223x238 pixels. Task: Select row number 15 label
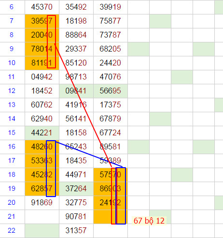pos(12,133)
